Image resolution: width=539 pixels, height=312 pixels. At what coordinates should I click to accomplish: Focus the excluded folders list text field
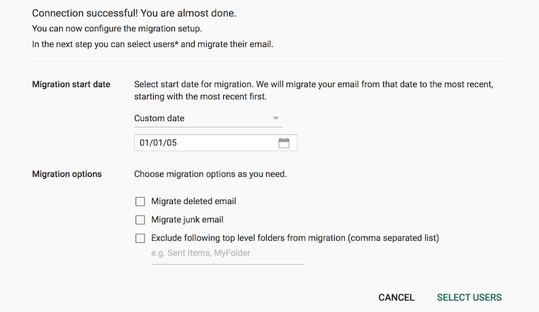(x=227, y=254)
